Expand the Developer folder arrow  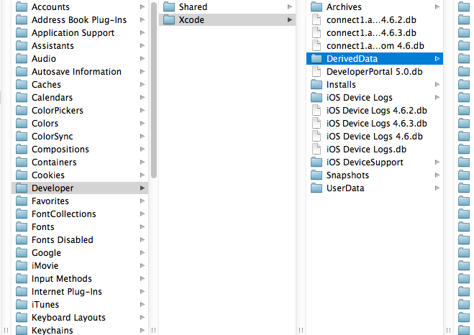point(142,188)
